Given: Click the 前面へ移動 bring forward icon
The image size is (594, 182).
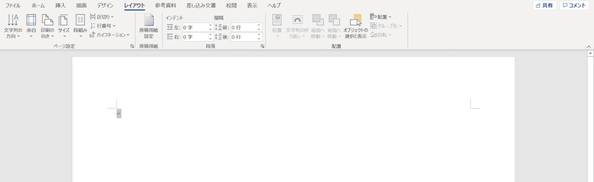Looking at the screenshot, I should click(x=318, y=20).
